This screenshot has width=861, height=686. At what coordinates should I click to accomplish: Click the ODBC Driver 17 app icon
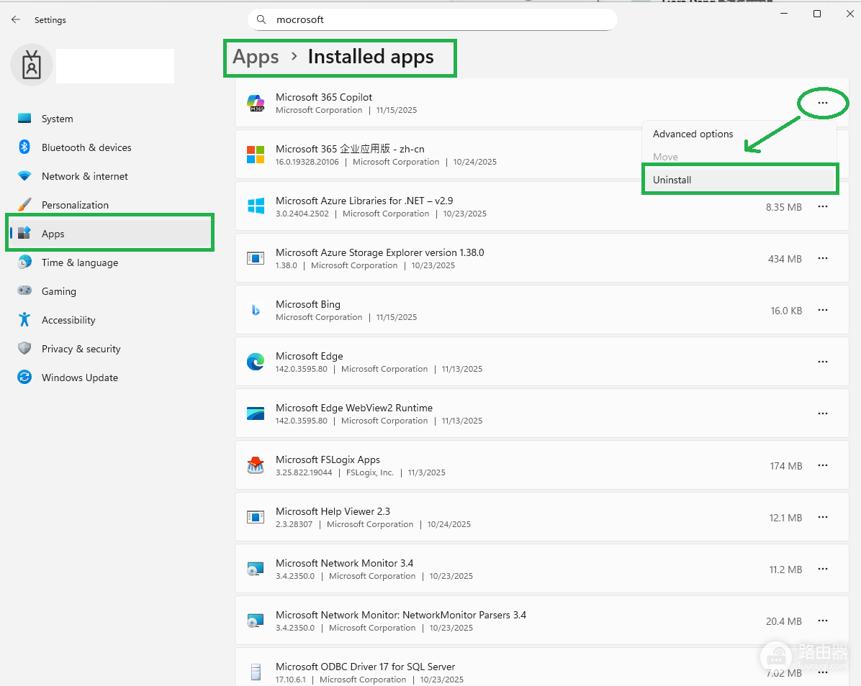click(256, 672)
